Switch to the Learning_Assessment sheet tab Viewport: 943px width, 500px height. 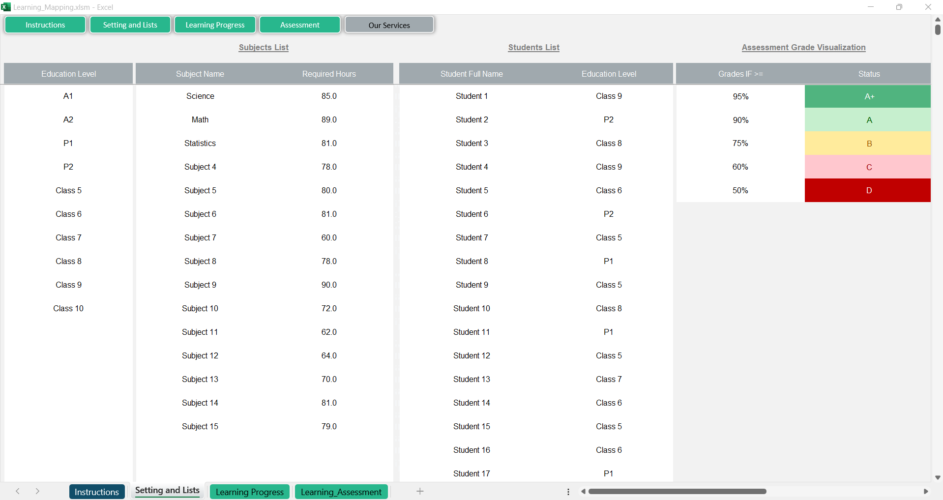pyautogui.click(x=341, y=492)
